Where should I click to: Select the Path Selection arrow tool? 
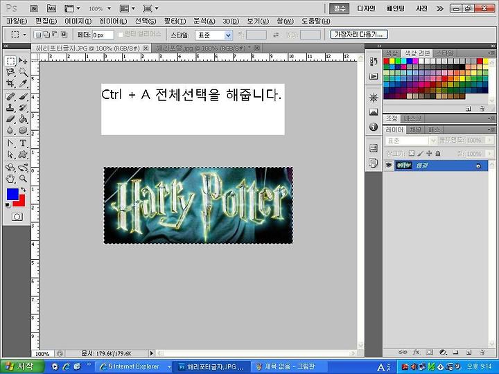click(x=10, y=154)
